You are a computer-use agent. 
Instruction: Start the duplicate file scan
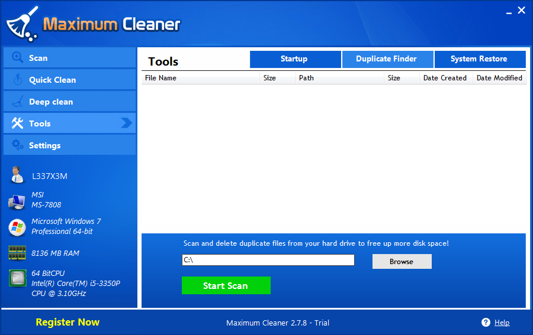(x=226, y=285)
